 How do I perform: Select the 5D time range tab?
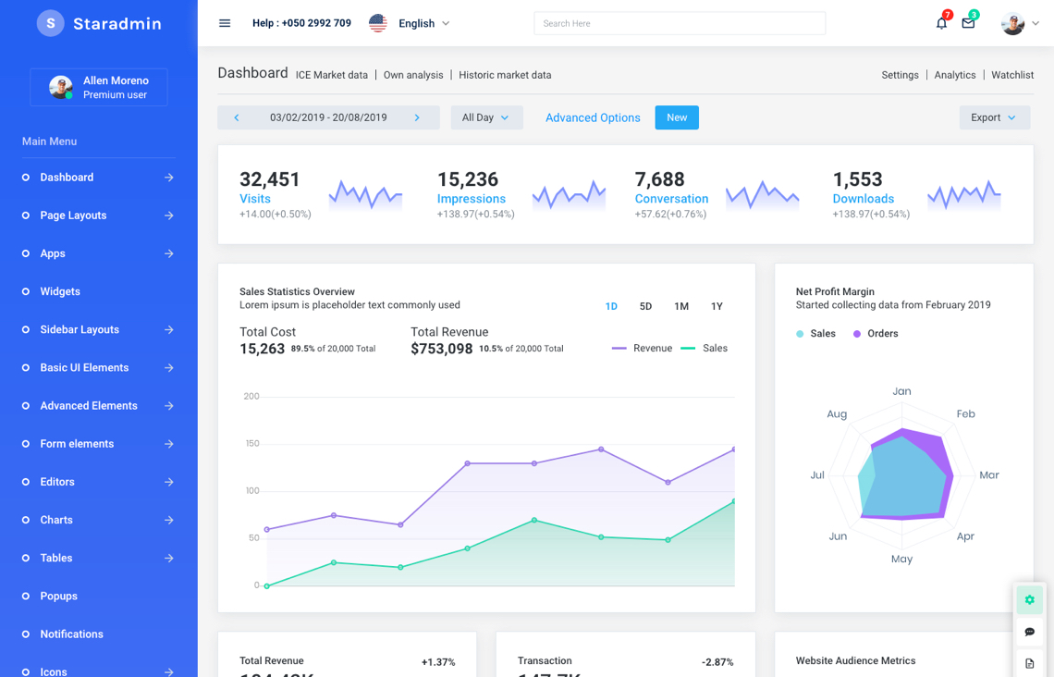pyautogui.click(x=645, y=306)
